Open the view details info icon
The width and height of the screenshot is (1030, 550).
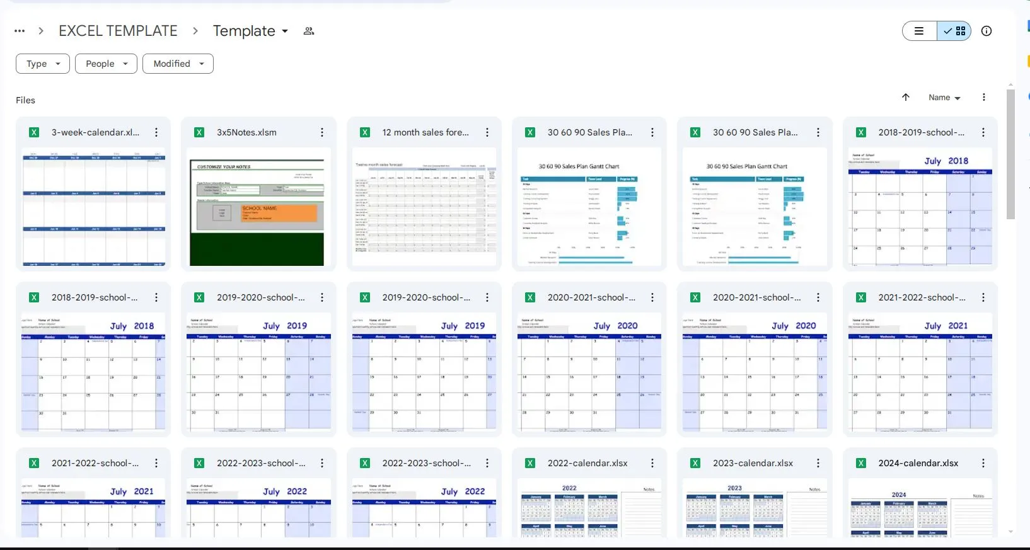pyautogui.click(x=987, y=31)
